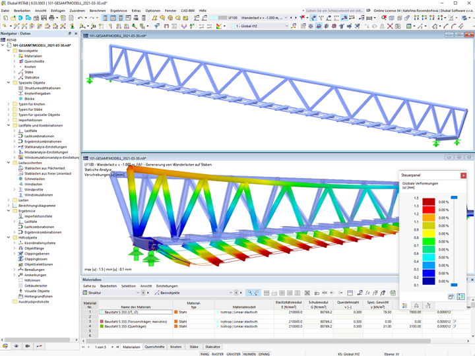Toggle the color scale options button in Steuerpanel

pos(460,297)
